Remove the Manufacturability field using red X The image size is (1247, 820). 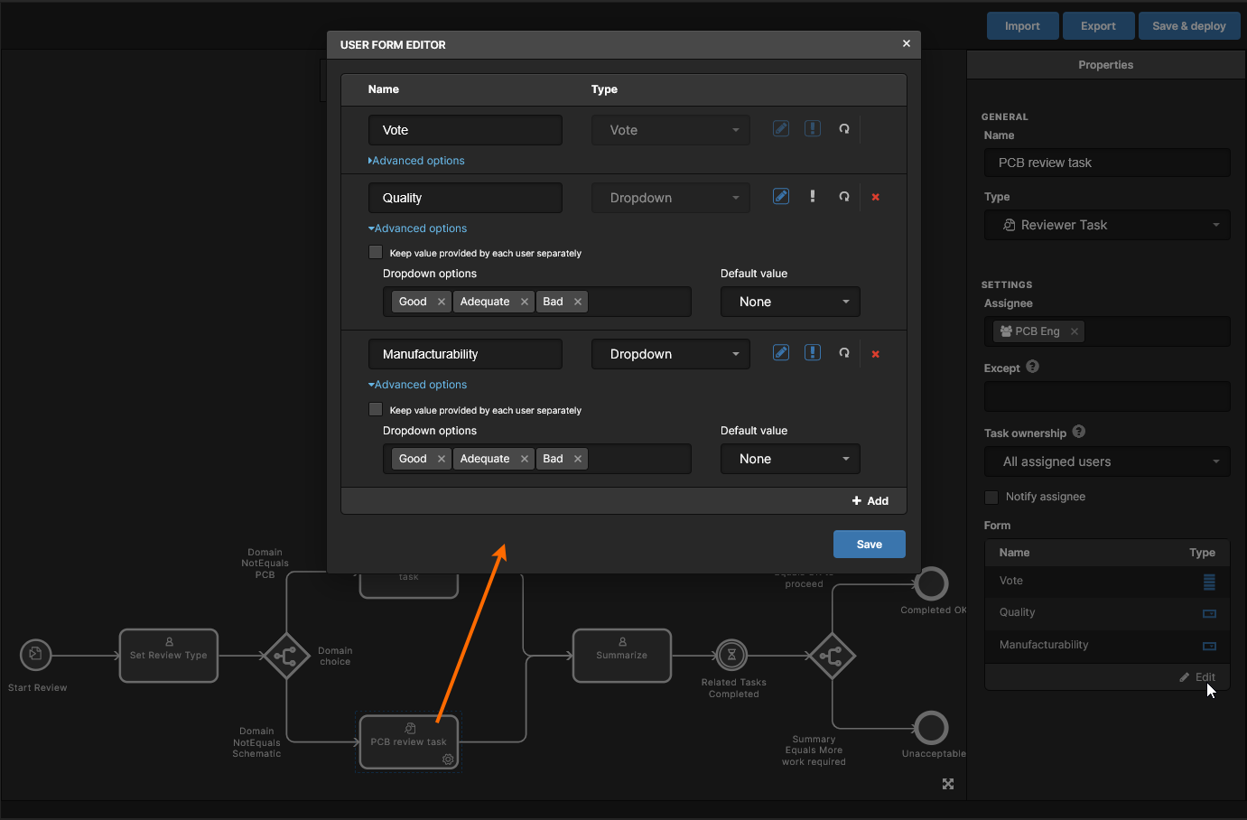tap(875, 354)
